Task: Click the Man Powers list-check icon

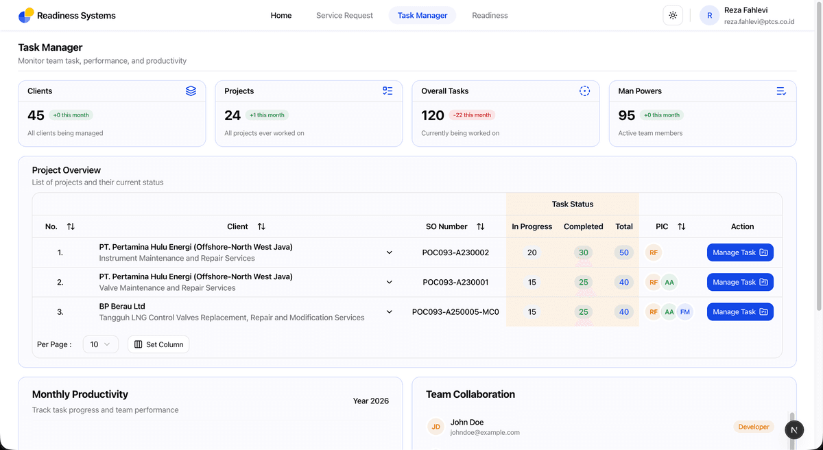Action: [781, 91]
